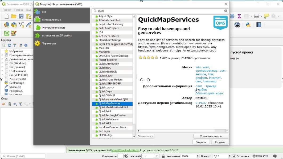Expand Домашний каталог in Browser

pyautogui.click(x=2, y=59)
